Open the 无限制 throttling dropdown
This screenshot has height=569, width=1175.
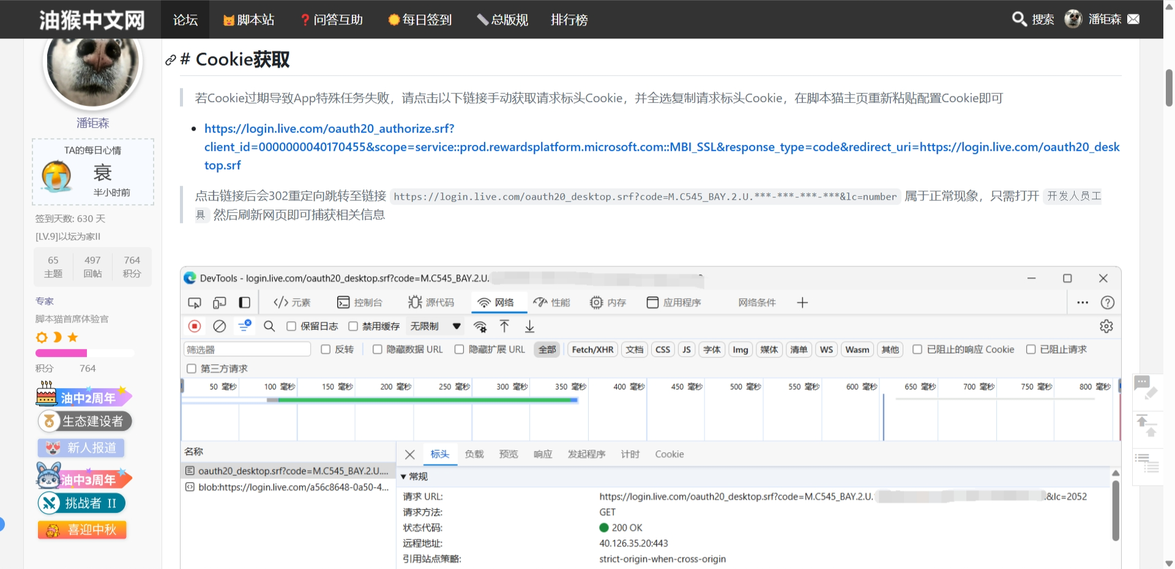435,326
